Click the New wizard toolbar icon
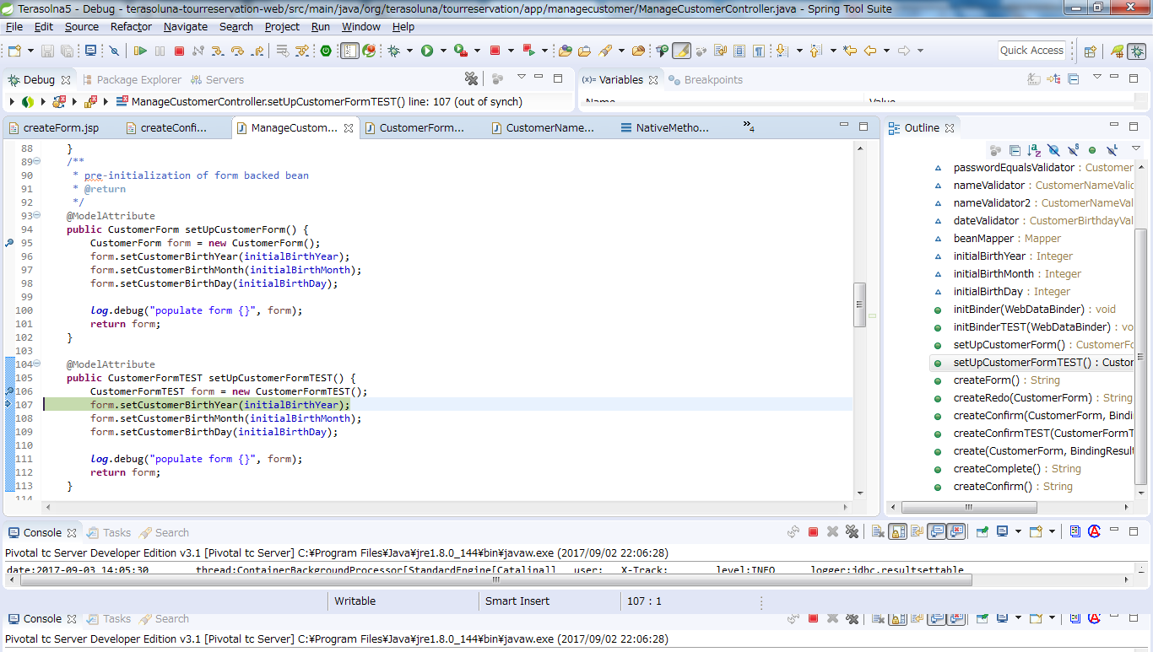Viewport: 1153px width, 652px height. (x=14, y=51)
